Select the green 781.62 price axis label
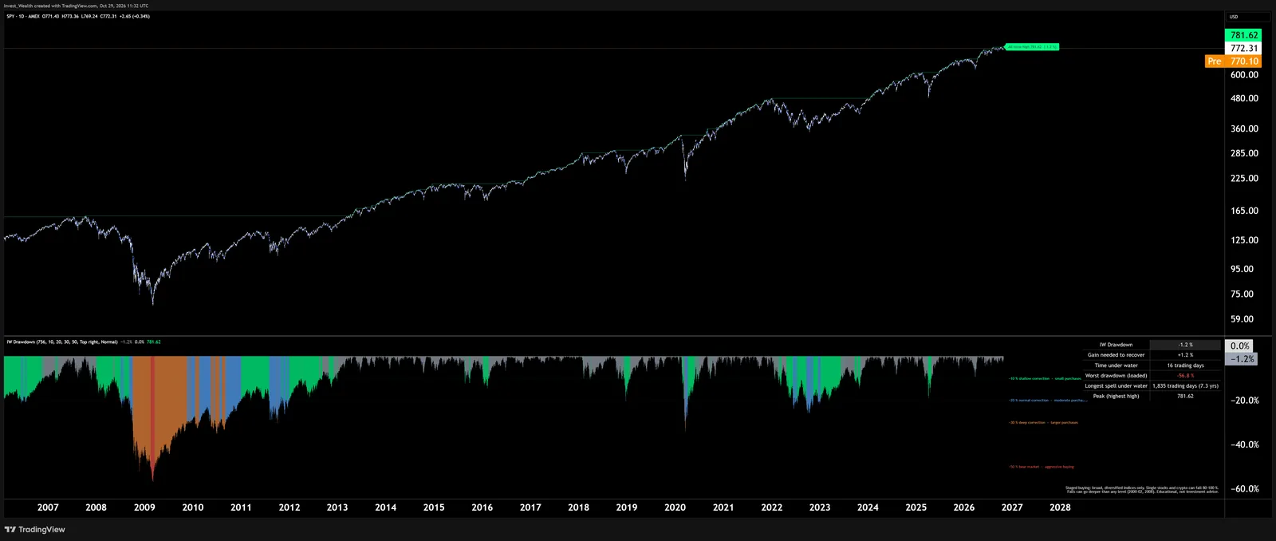 (1243, 35)
